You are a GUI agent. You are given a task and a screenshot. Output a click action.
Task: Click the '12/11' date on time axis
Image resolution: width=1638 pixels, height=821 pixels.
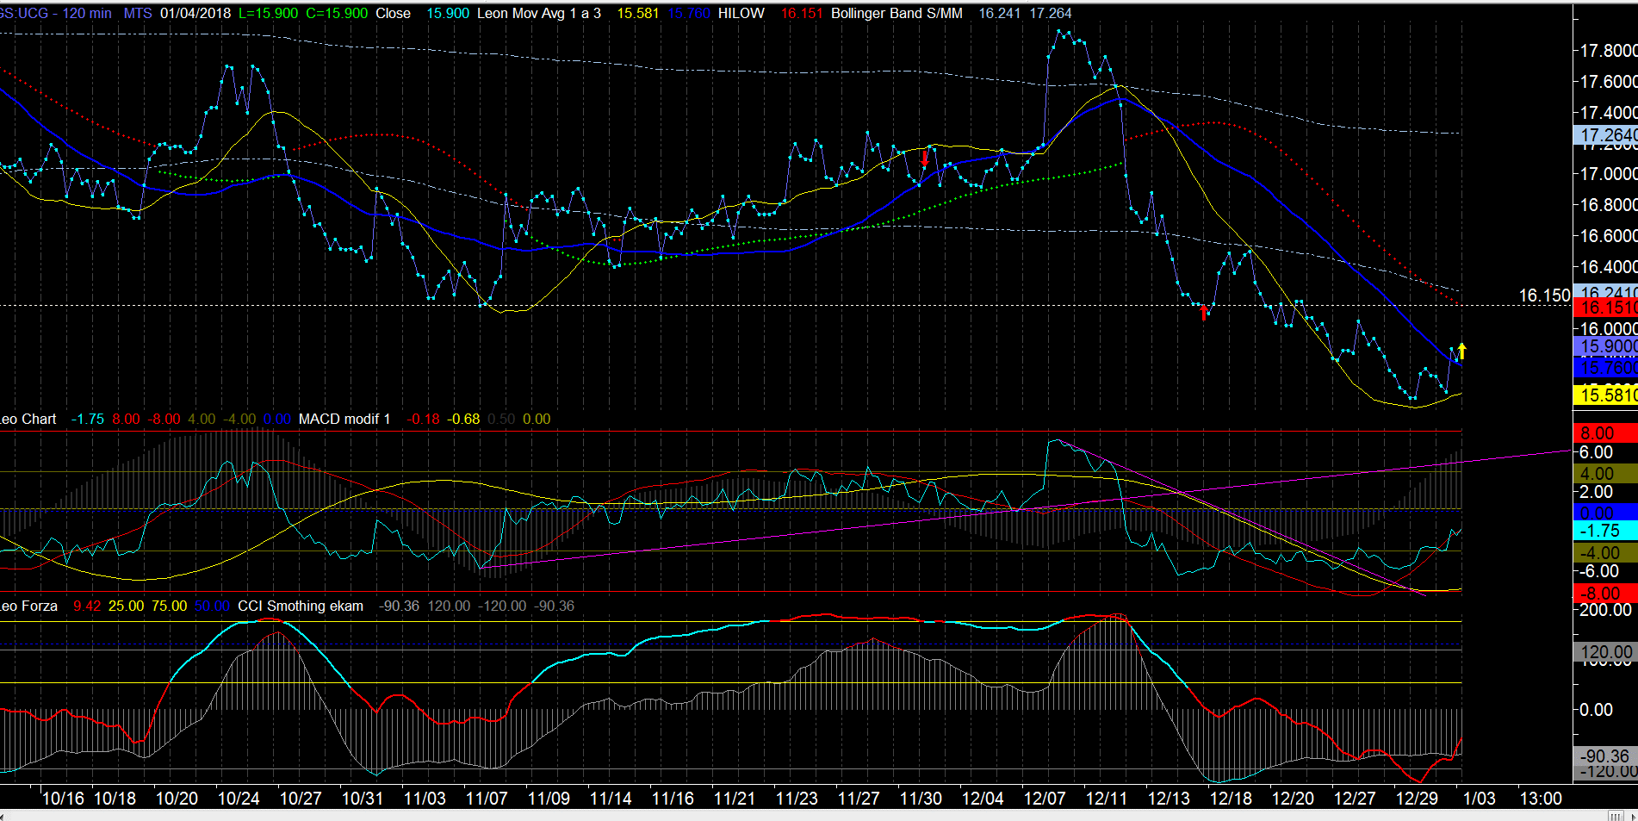tap(1107, 799)
